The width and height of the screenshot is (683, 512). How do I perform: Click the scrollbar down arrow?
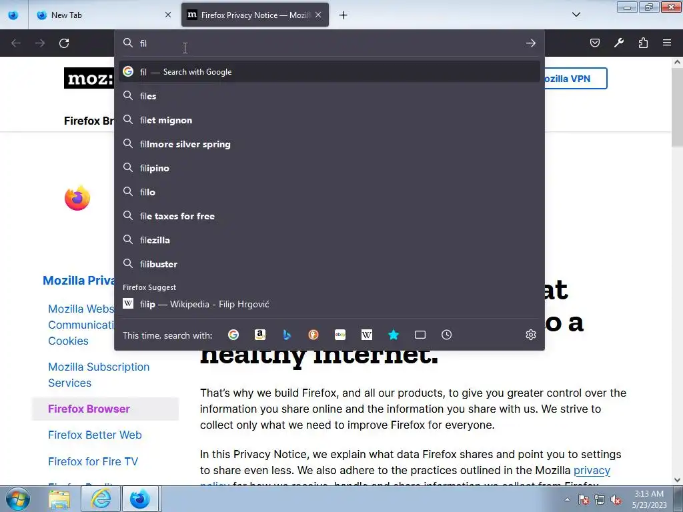[677, 480]
